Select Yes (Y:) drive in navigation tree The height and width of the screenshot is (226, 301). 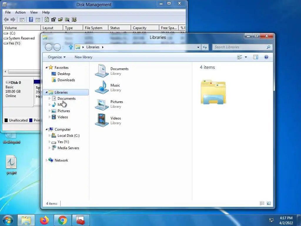(63, 142)
